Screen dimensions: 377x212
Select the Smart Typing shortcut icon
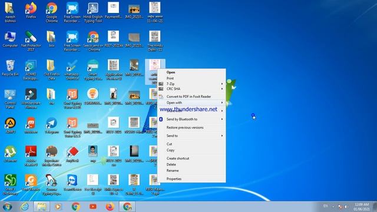[93, 70]
